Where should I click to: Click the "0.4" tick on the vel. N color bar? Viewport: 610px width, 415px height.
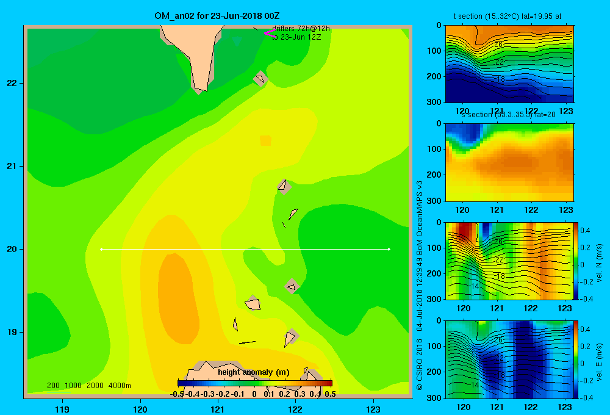click(586, 231)
